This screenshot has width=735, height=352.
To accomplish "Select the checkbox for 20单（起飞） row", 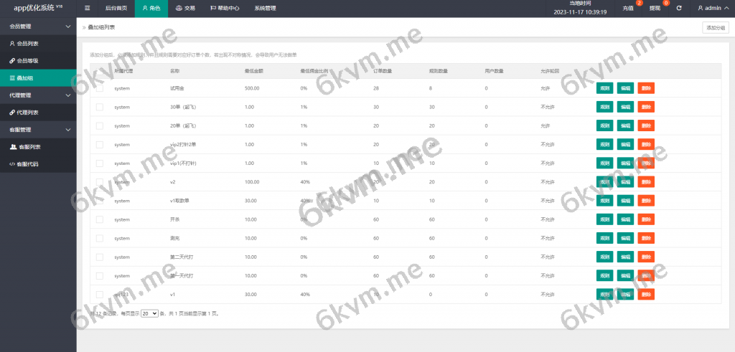I will 100,125.
